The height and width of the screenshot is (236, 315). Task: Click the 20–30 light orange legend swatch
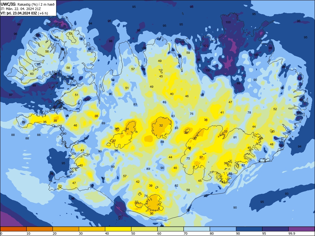coord(66,229)
